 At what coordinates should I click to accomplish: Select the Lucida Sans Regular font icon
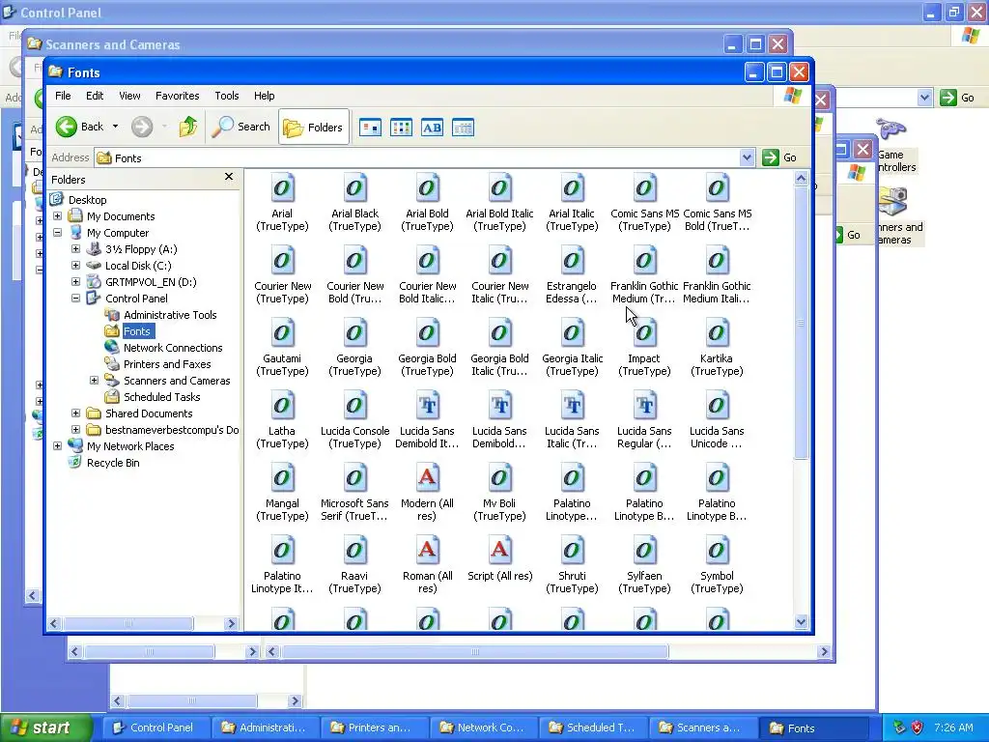644,406
